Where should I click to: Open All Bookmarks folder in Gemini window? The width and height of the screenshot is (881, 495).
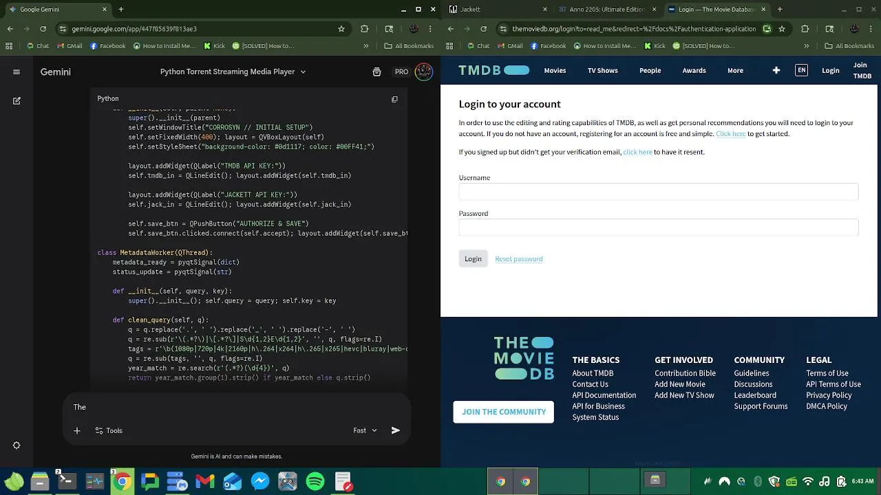pyautogui.click(x=408, y=46)
